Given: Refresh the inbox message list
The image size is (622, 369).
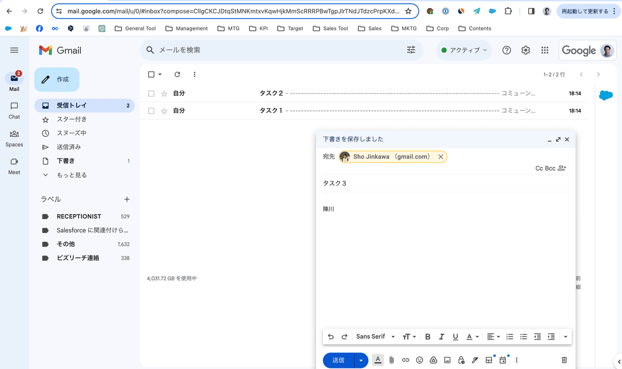Looking at the screenshot, I should click(x=177, y=75).
